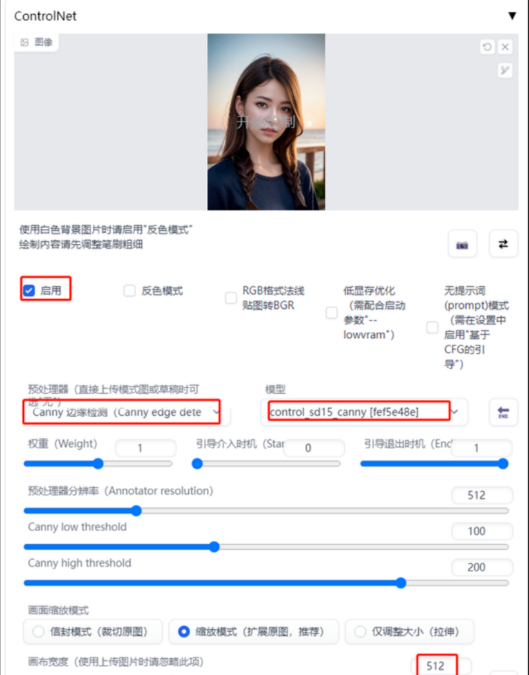Click the 画面缩放模式 label
Viewport: 529px width, 675px height.
[58, 610]
